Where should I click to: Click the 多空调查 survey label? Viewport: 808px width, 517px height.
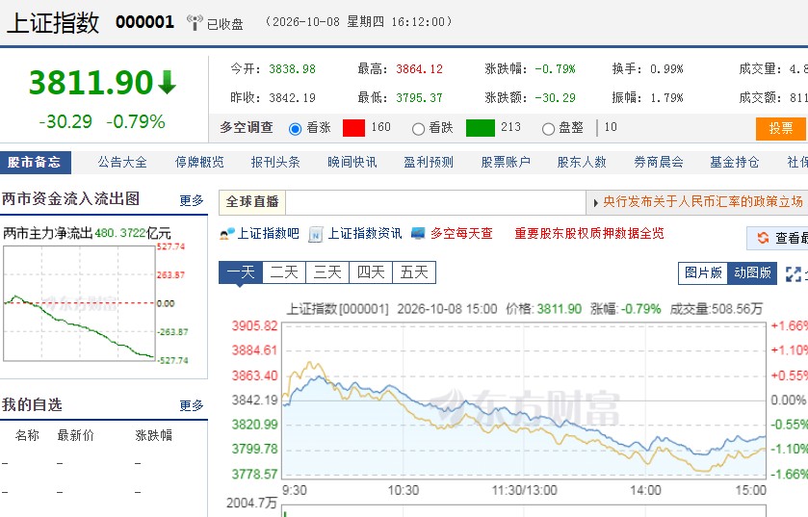pyautogui.click(x=247, y=128)
